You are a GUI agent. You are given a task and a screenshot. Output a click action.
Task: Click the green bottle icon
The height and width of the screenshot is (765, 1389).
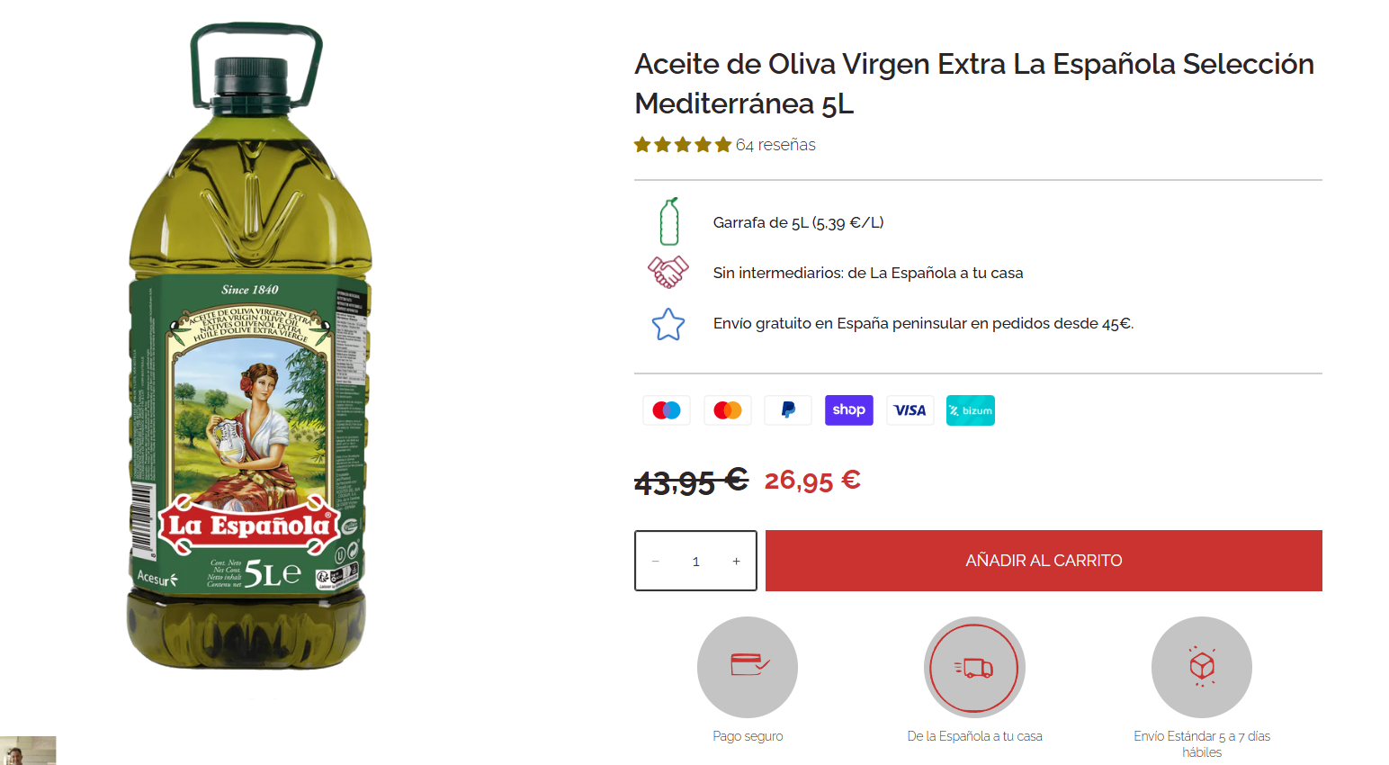pyautogui.click(x=669, y=221)
